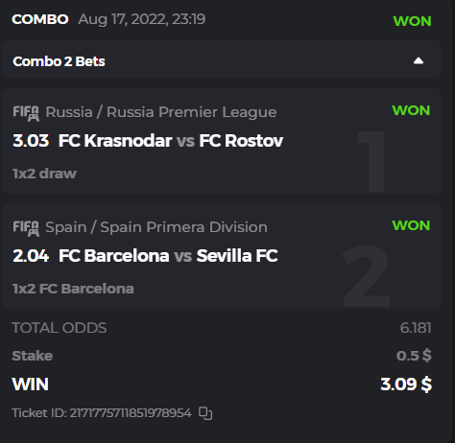Click FIFA icon beside Russia Premier League
The image size is (455, 443).
point(26,113)
